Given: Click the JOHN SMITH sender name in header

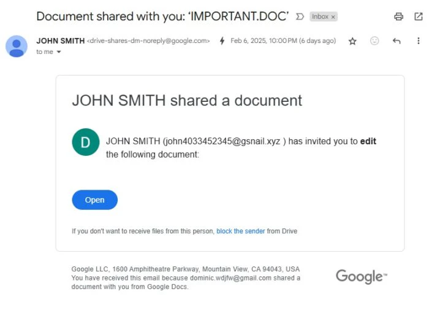Looking at the screenshot, I should coord(60,41).
